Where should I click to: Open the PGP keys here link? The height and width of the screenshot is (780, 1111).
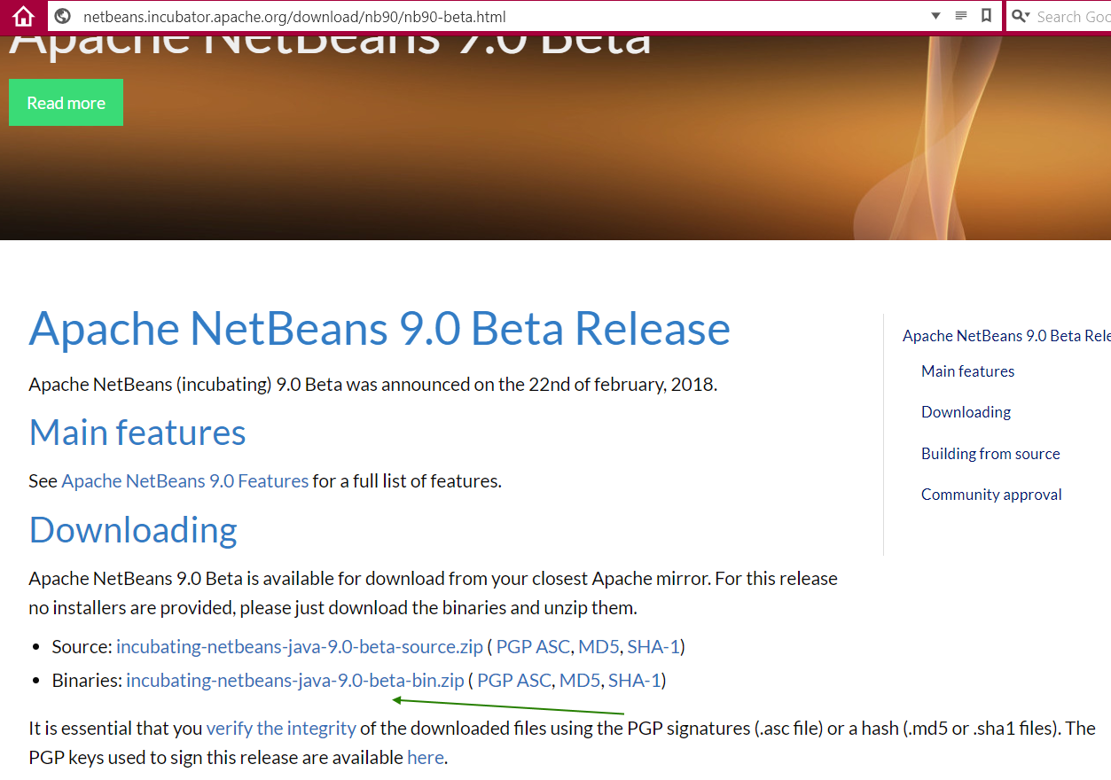point(426,758)
